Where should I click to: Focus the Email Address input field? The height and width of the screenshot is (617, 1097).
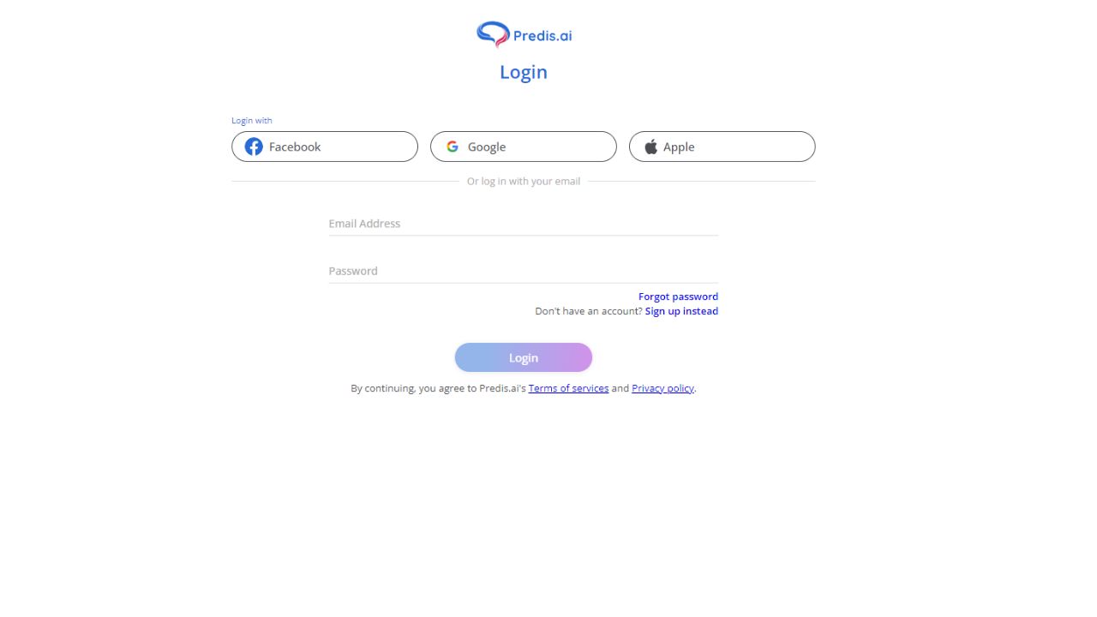pyautogui.click(x=524, y=224)
